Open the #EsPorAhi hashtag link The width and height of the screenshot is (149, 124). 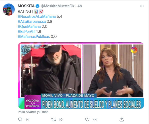click(26, 32)
